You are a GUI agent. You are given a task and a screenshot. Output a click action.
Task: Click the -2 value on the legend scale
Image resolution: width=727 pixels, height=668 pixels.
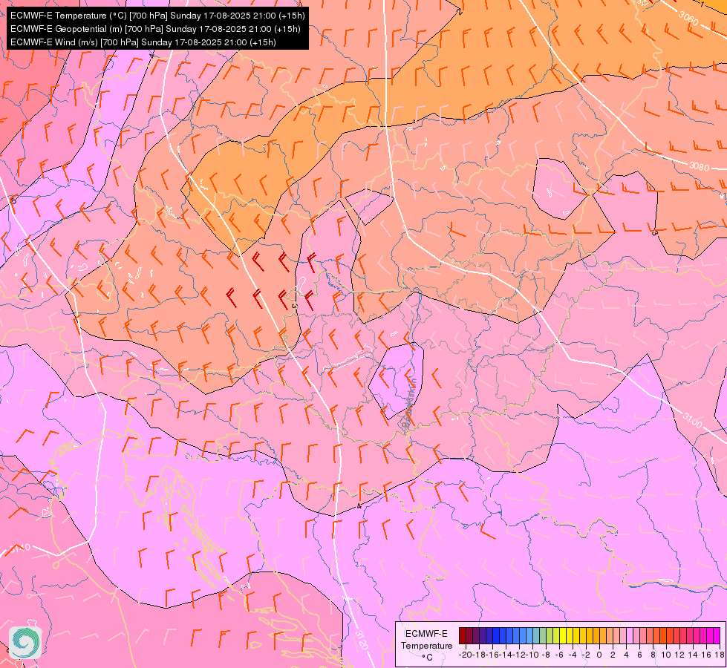point(586,655)
